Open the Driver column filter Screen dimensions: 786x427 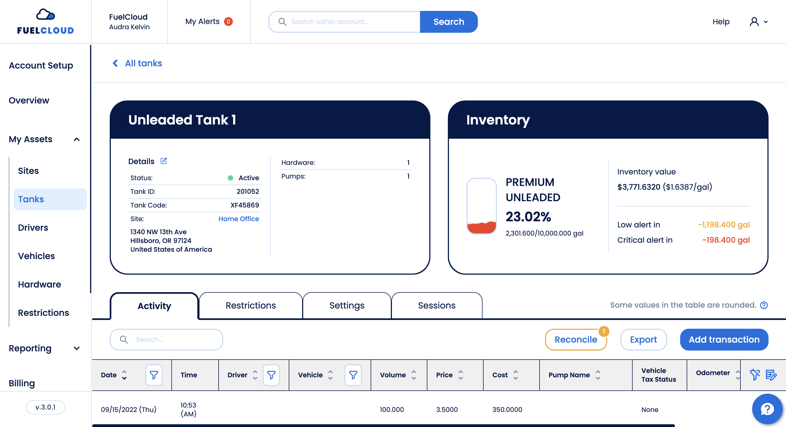[x=271, y=375]
